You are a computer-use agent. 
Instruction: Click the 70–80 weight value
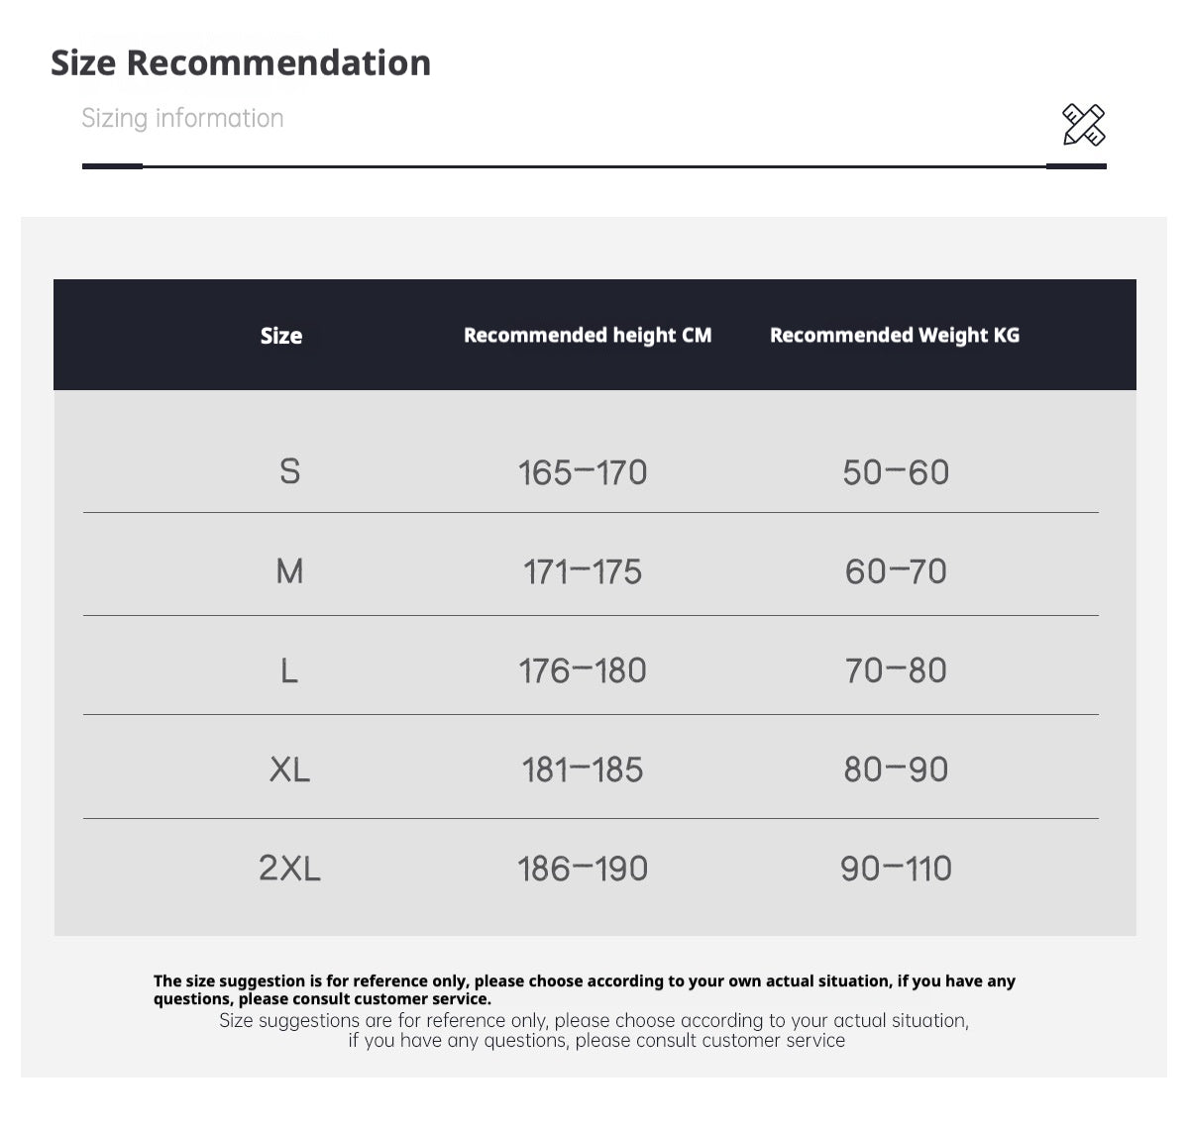point(896,670)
